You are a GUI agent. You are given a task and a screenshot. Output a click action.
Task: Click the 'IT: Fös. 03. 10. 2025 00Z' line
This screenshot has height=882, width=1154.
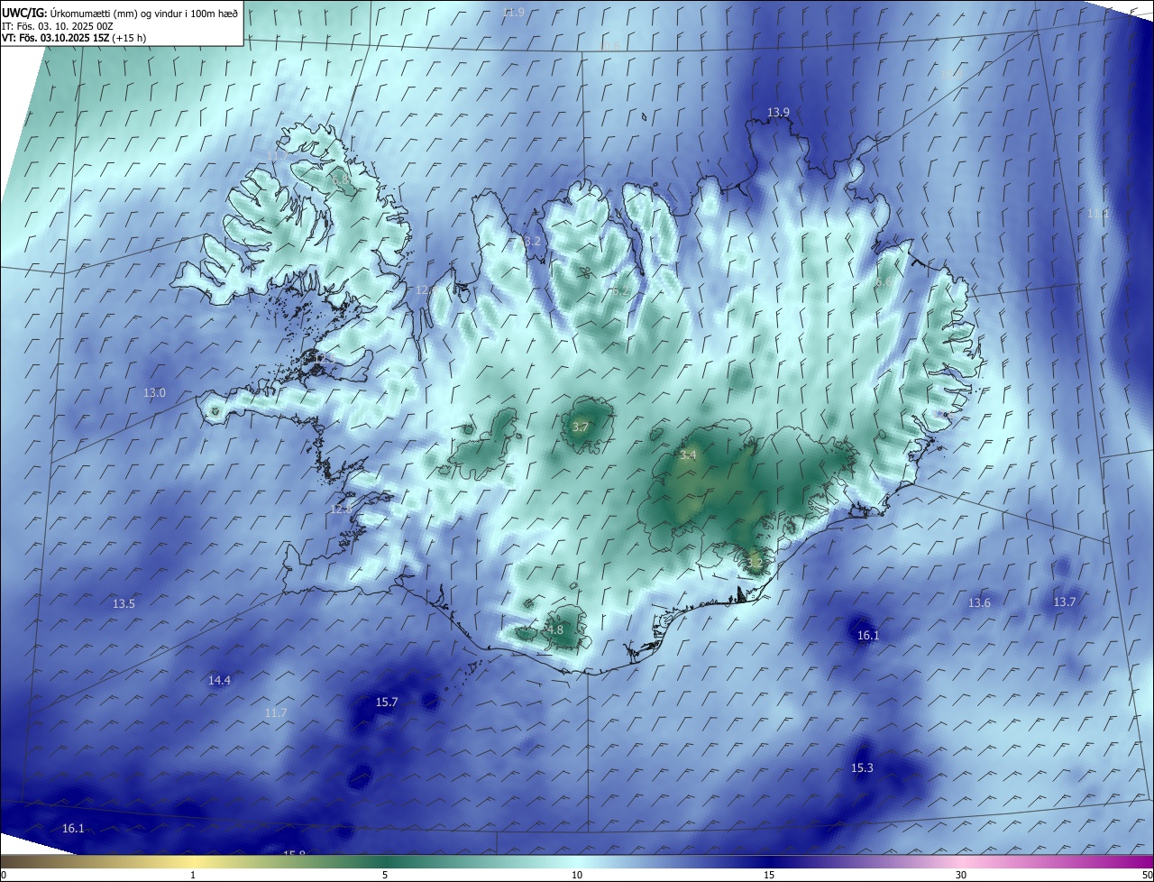pos(58,25)
